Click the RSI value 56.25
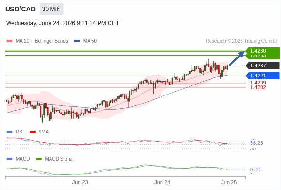 256,143
